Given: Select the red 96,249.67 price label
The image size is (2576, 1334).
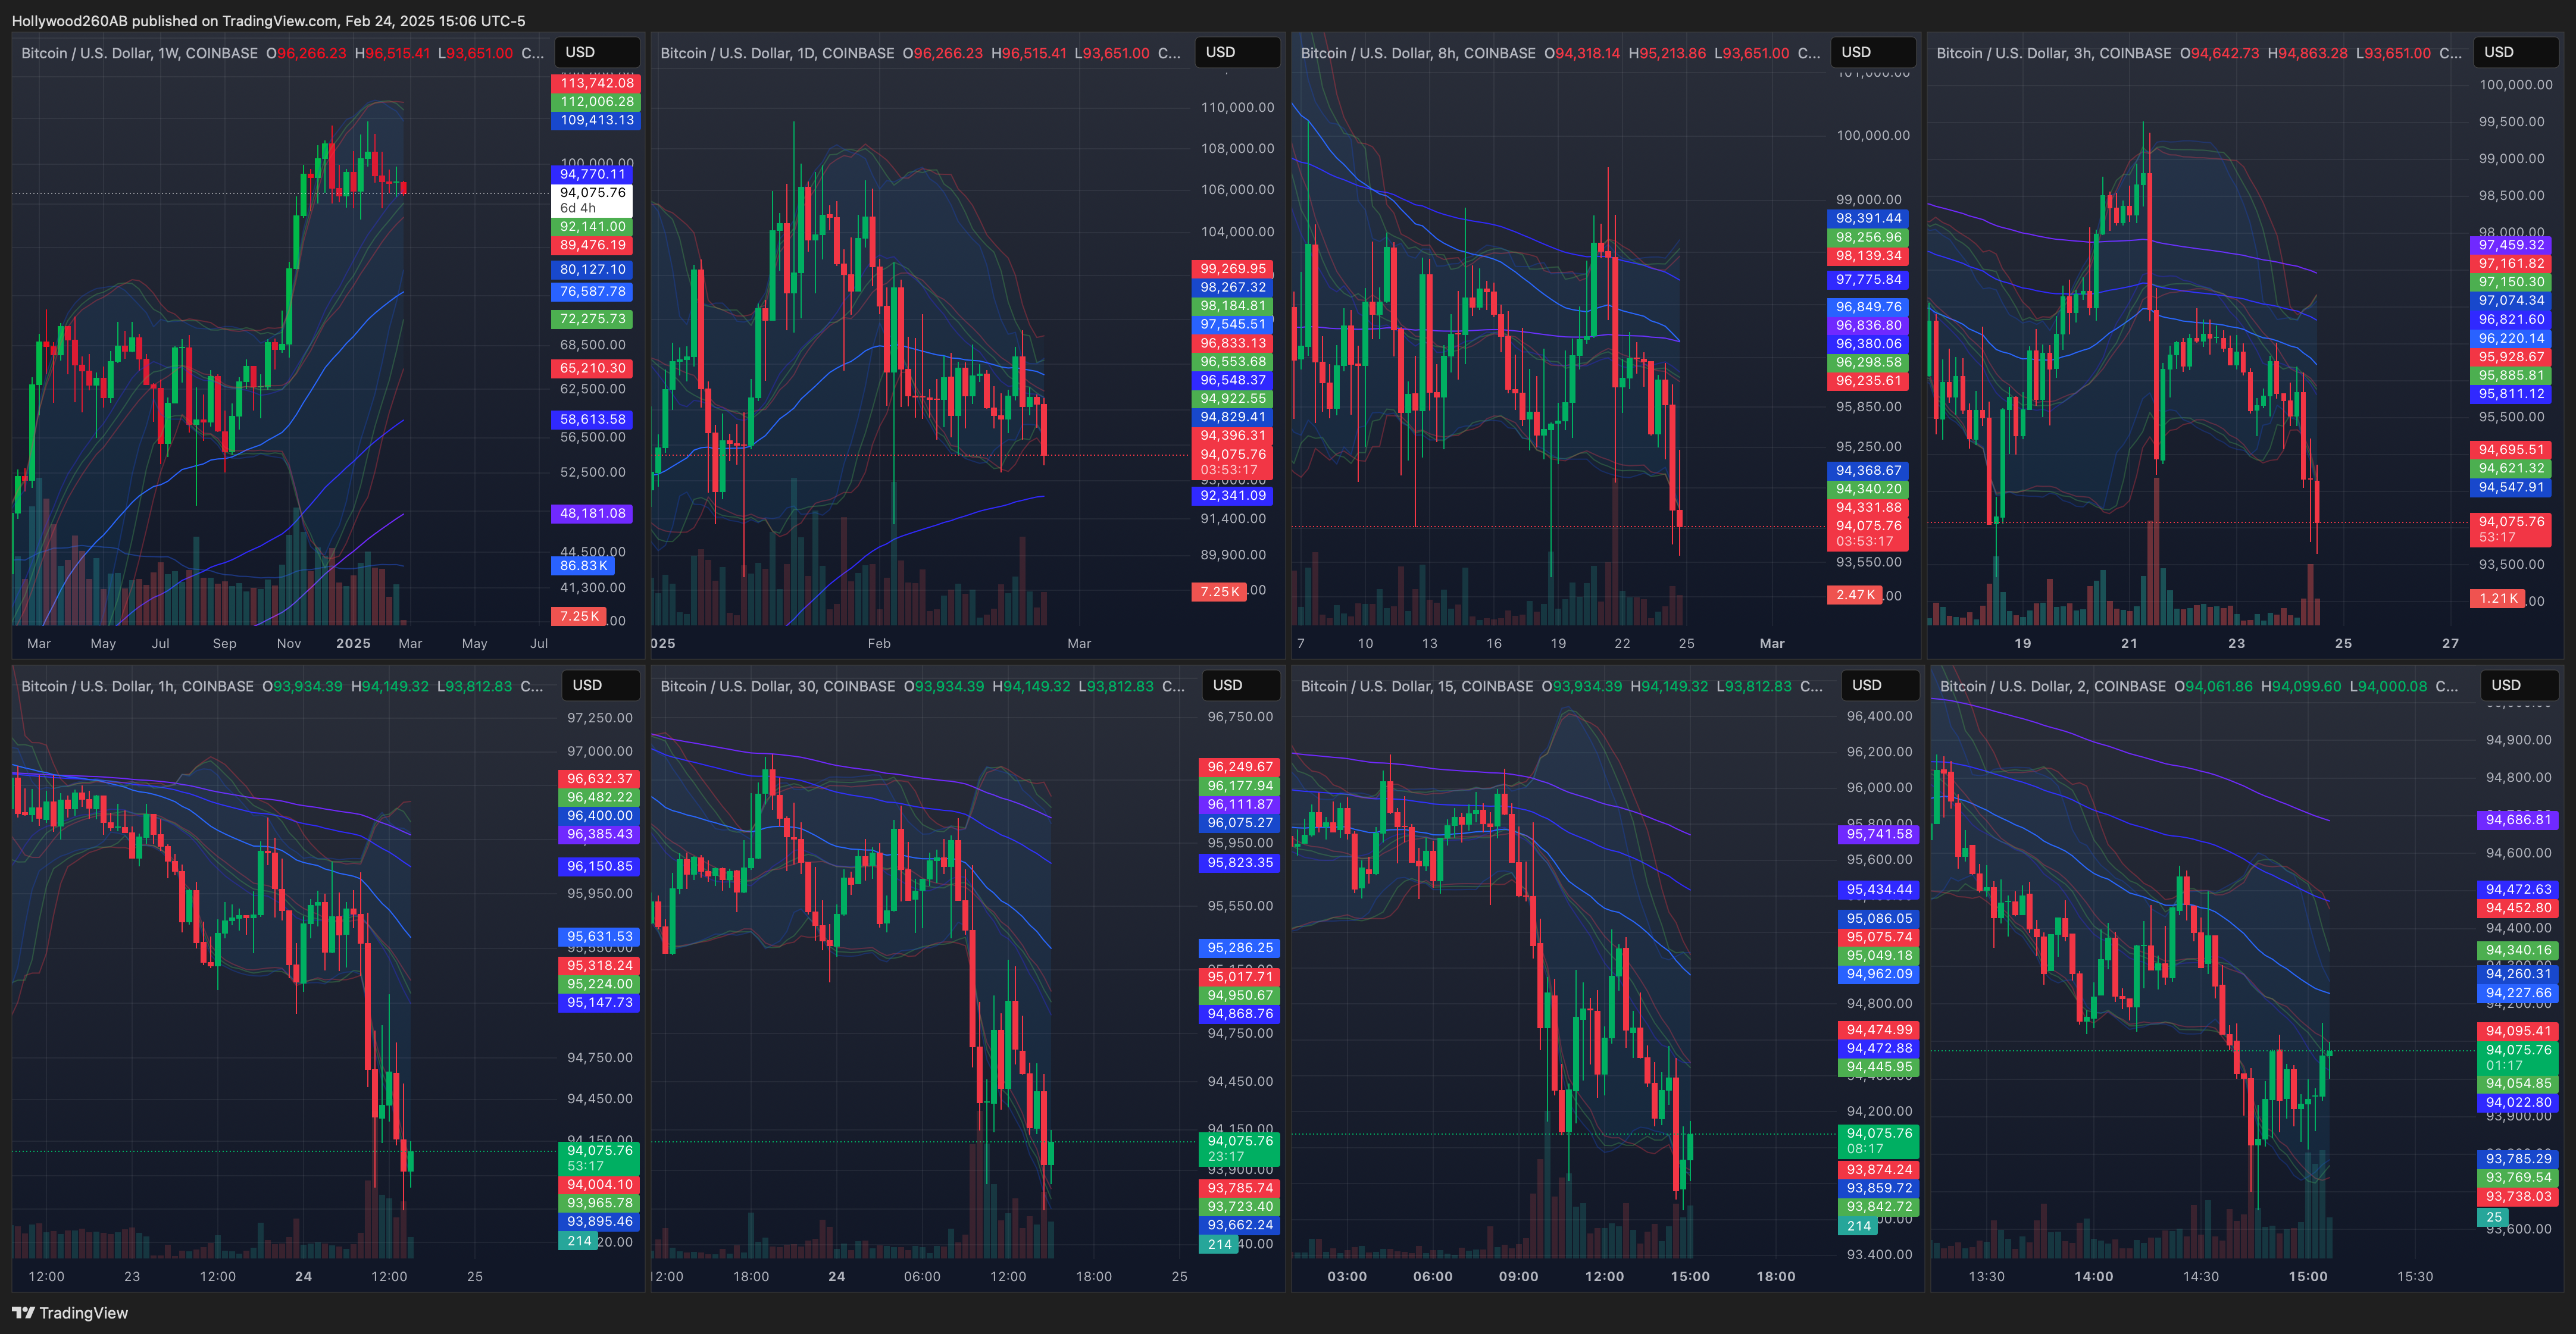Looking at the screenshot, I should tap(1240, 767).
